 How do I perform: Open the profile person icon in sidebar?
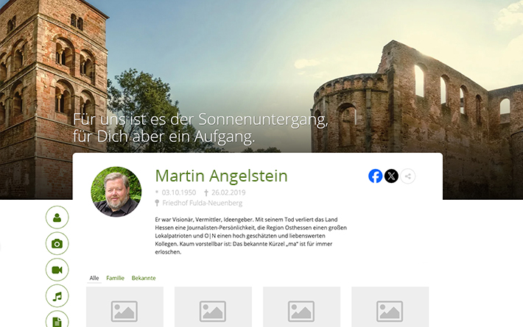point(57,217)
